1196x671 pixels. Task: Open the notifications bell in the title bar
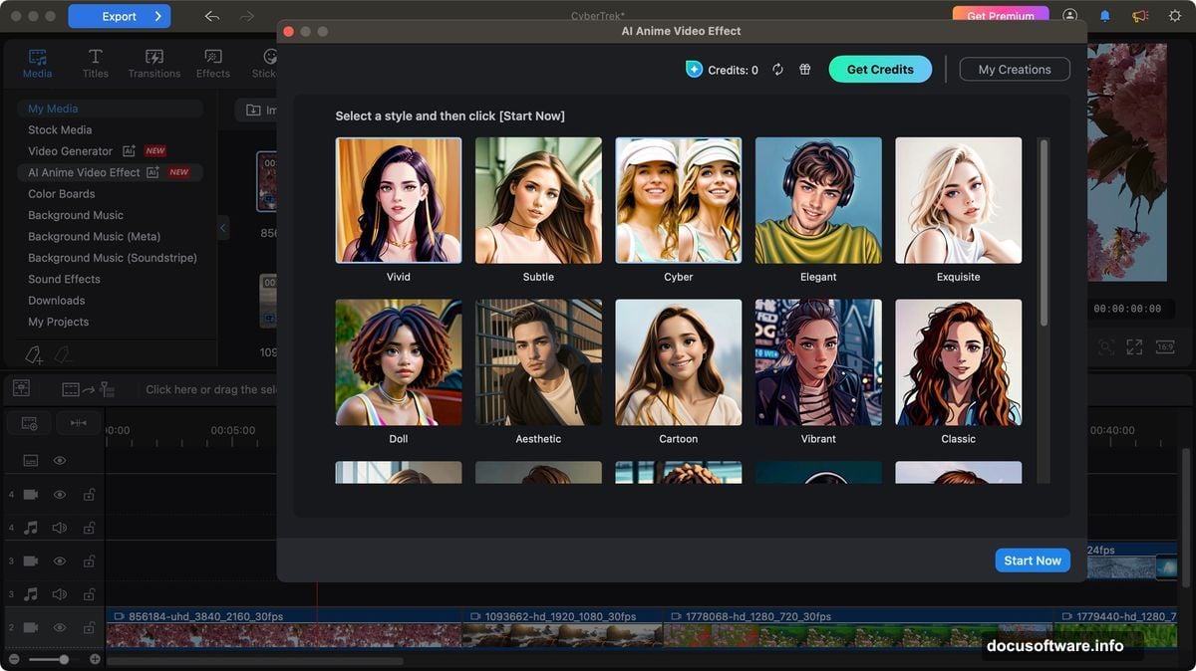point(1104,15)
